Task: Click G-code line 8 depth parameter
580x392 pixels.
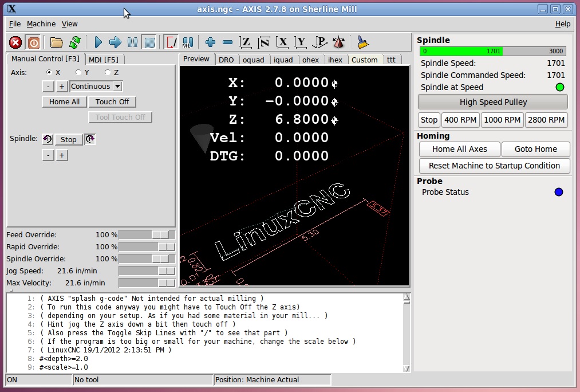Action: pyautogui.click(x=64, y=359)
